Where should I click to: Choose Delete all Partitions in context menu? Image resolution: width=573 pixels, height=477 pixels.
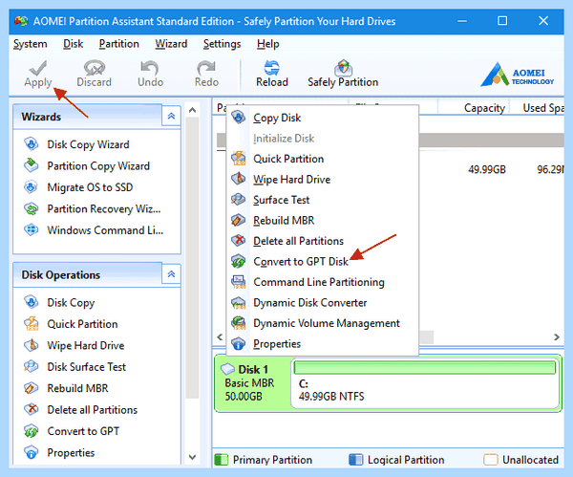[x=323, y=241]
